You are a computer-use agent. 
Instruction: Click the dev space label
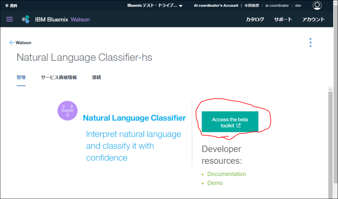coord(298,6)
